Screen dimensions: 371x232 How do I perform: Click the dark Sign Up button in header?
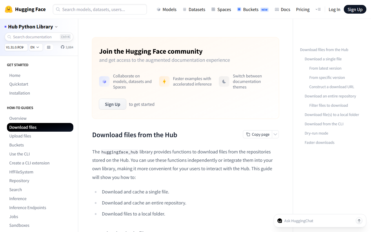pyautogui.click(x=355, y=9)
